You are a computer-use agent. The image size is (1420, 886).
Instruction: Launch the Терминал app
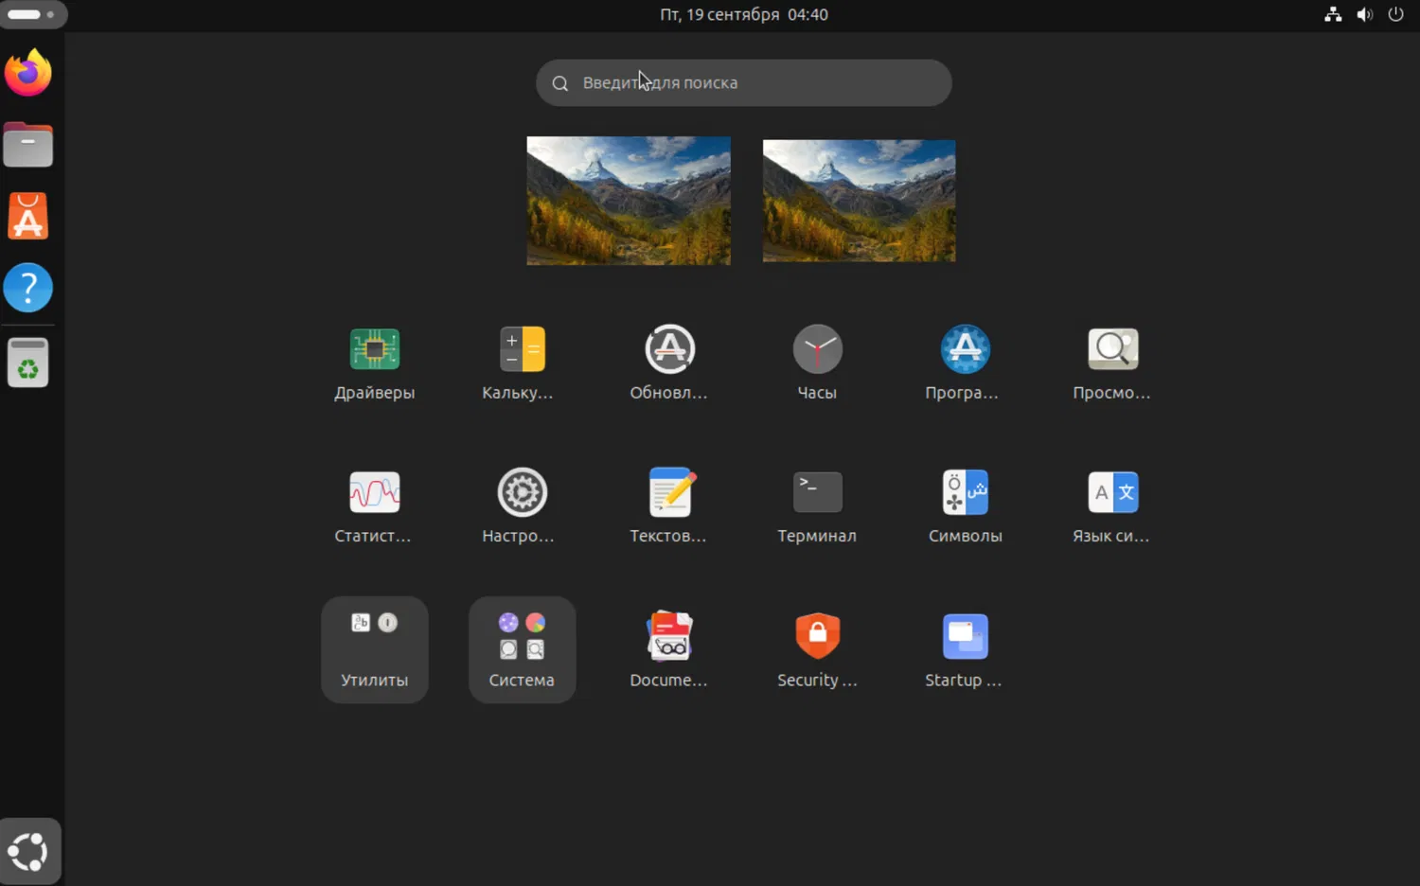click(x=818, y=507)
